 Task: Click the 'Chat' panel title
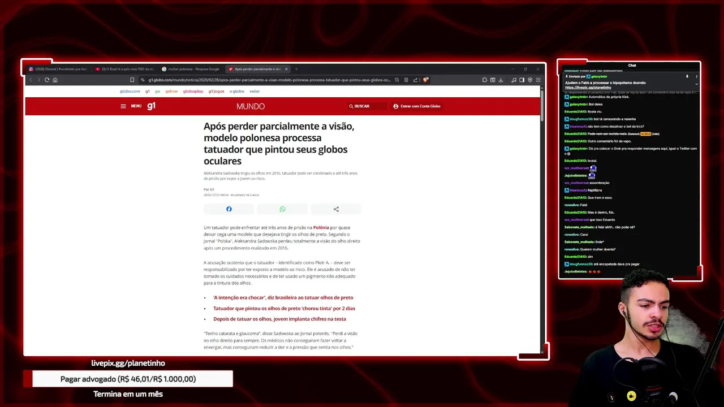pyautogui.click(x=632, y=66)
